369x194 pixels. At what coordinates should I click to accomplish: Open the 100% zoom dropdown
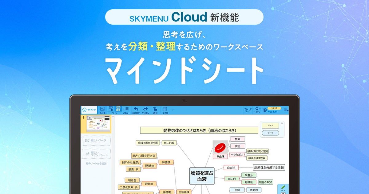[257, 110]
